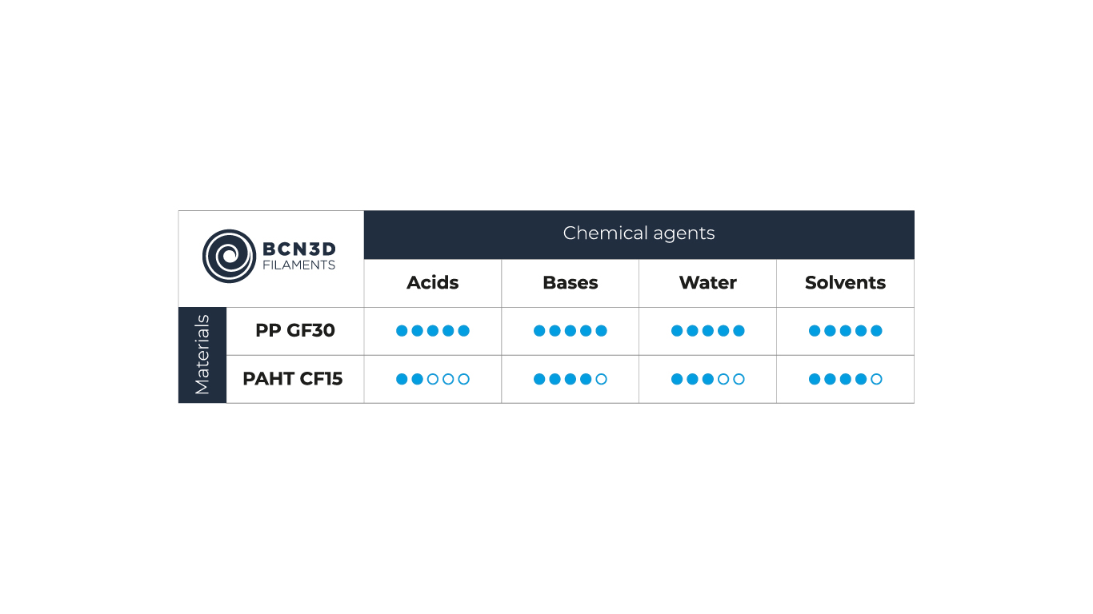Click the Water column header
Viewport: 1093px width, 614px height.
coord(708,283)
